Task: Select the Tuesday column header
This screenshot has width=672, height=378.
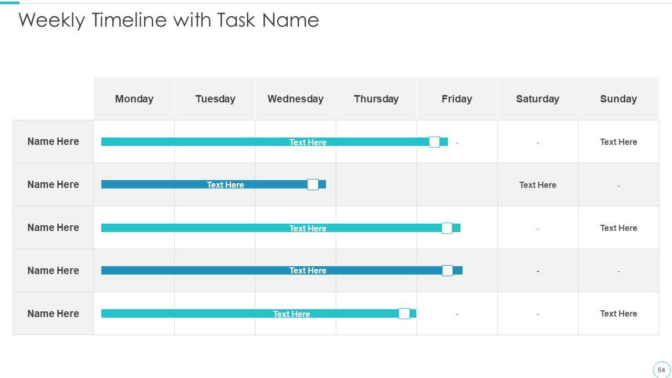Action: [215, 99]
